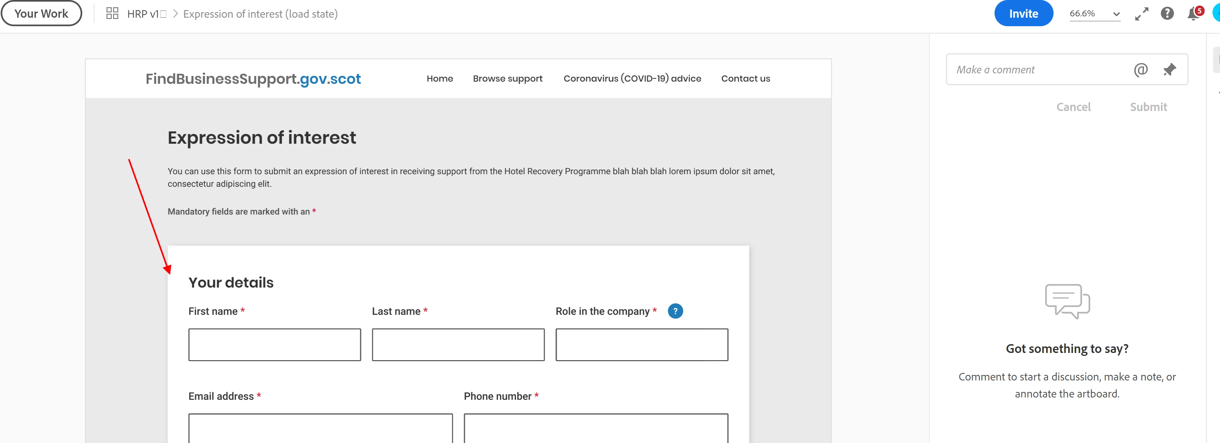Open the 66.6% zoom dropdown

point(1094,14)
